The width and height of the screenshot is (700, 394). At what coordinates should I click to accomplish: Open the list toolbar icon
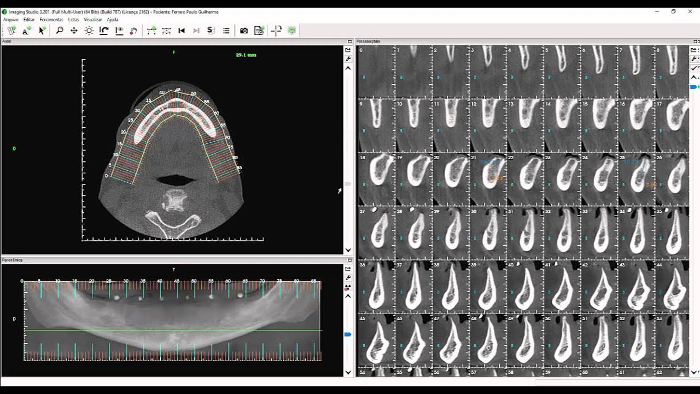[x=226, y=31]
